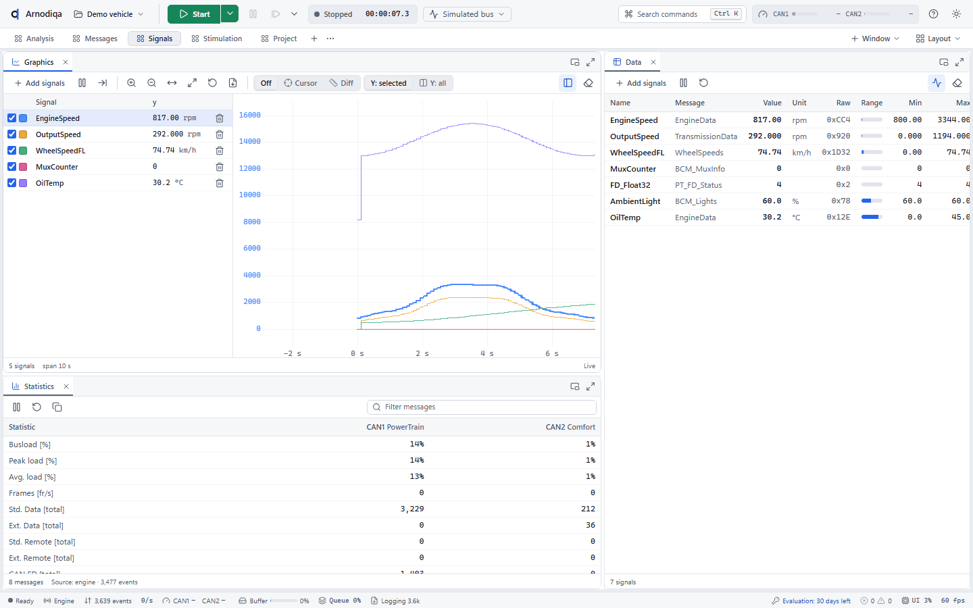This screenshot has width=973, height=608.
Task: Add signals to the Data panel
Action: click(641, 83)
